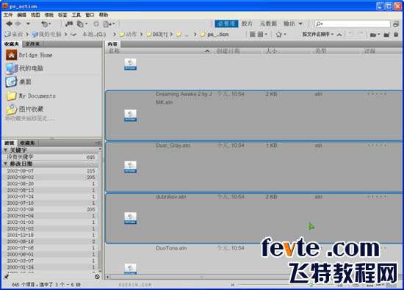Toggle ascending sort order arrow

[339, 35]
